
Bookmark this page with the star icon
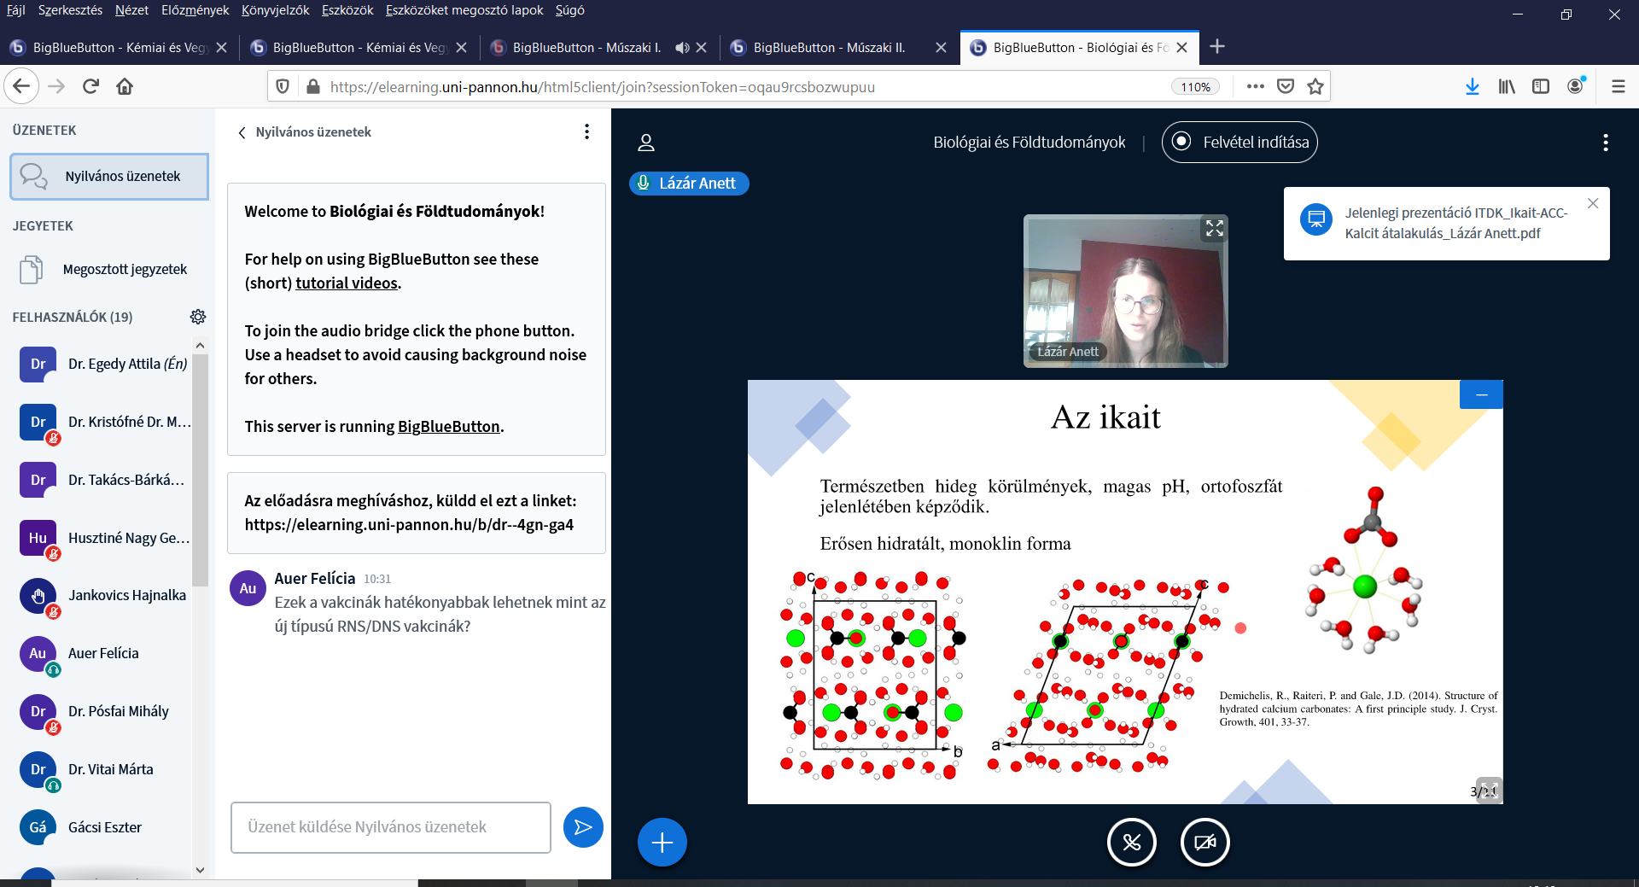click(x=1315, y=86)
